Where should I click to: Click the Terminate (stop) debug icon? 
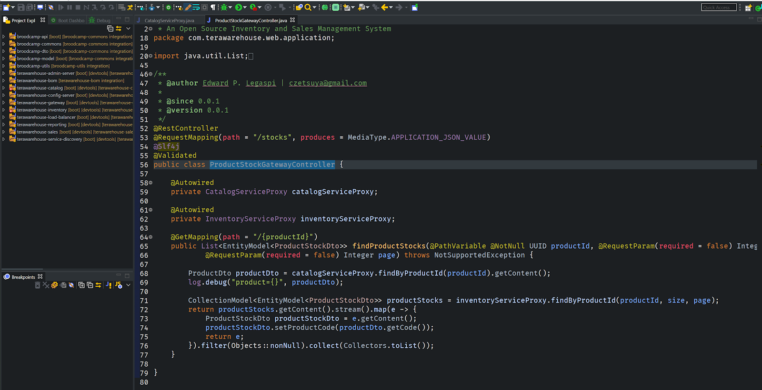[78, 7]
